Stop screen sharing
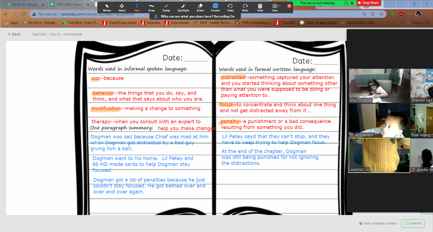The height and width of the screenshot is (232, 433). (x=368, y=3)
